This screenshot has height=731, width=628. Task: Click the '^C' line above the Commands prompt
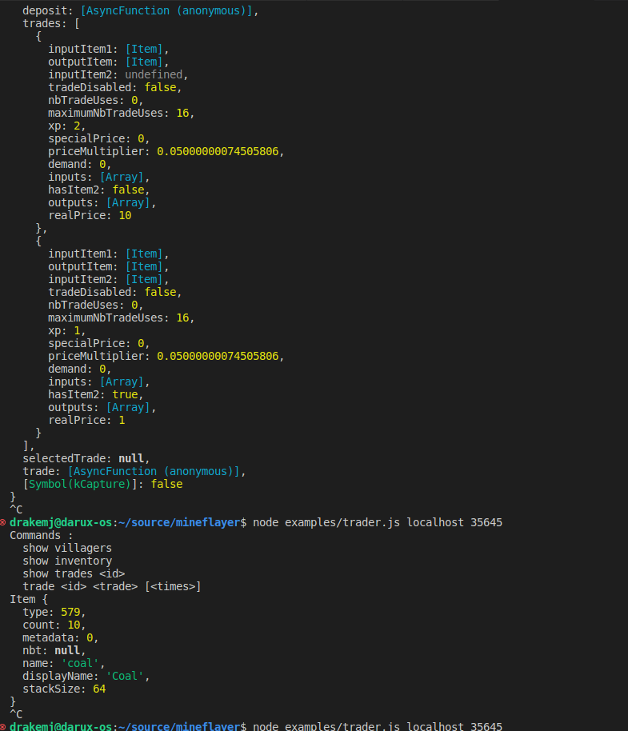coord(16,509)
